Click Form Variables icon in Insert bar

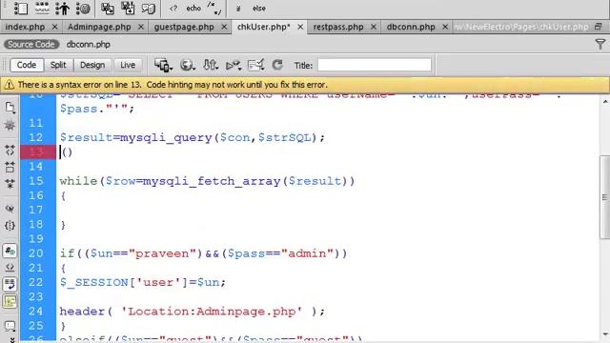click(21, 9)
